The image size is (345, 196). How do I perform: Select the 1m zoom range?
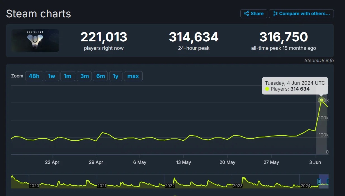(x=68, y=76)
